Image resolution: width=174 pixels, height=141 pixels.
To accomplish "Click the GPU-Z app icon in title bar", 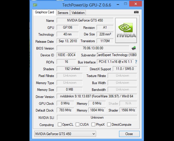I will tap(35, 5).
